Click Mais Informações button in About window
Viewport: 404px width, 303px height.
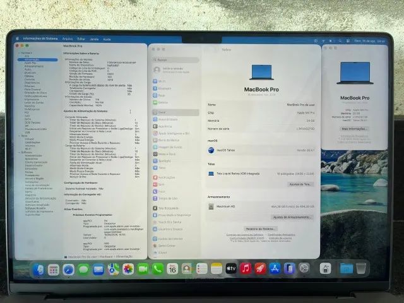(x=354, y=129)
